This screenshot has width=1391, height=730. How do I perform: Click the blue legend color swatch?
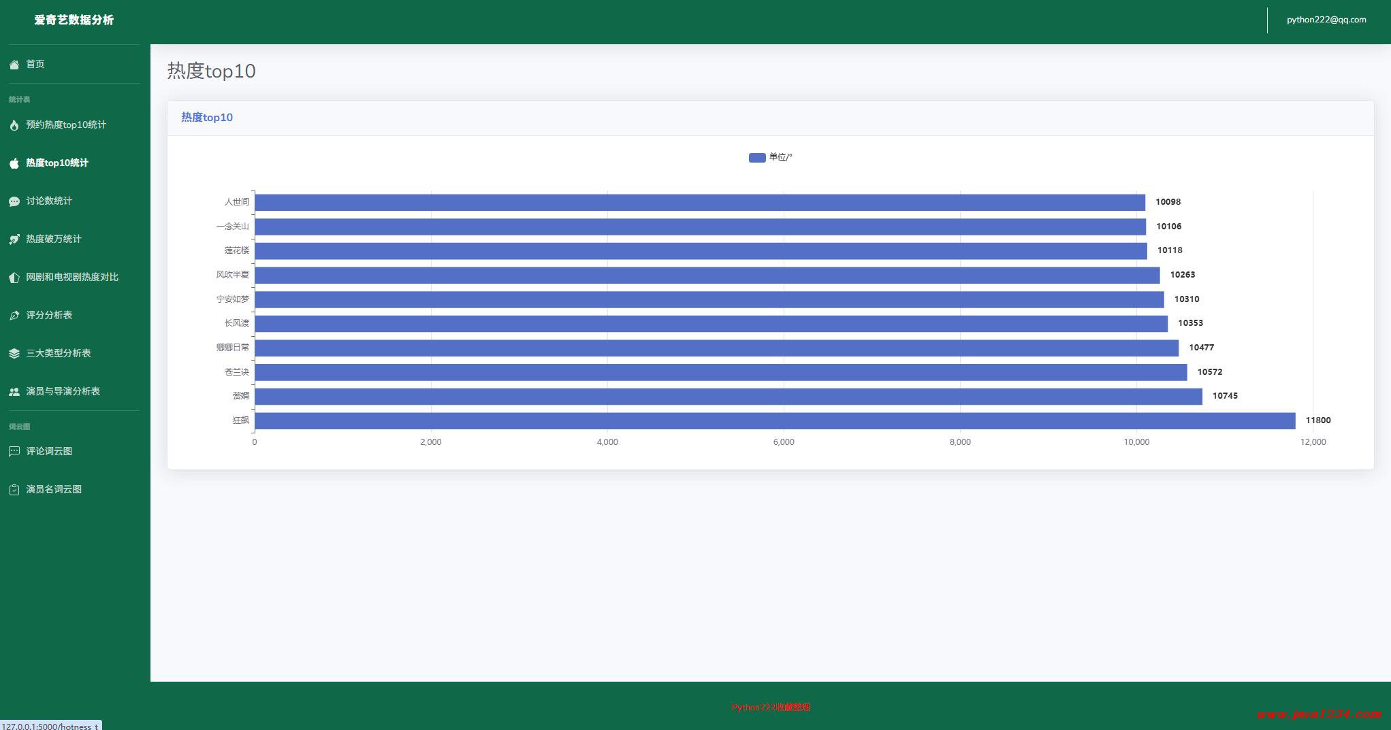[757, 158]
